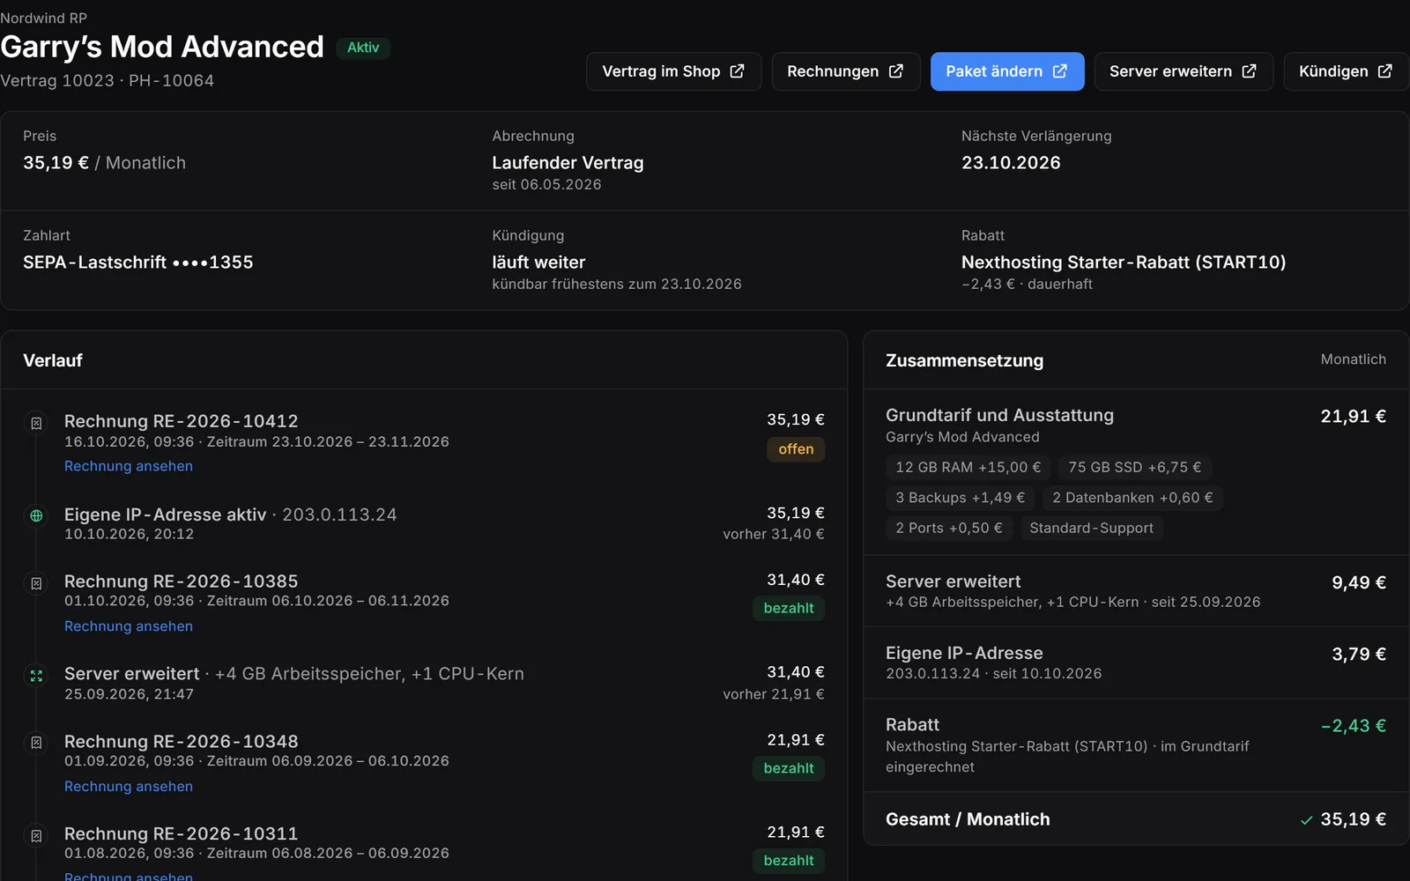This screenshot has width=1410, height=881.
Task: Click Grundtarif und Ausstattung row title
Action: [x=999, y=415]
